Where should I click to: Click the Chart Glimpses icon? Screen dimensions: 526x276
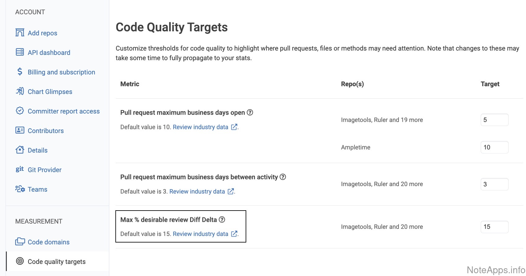tap(20, 91)
